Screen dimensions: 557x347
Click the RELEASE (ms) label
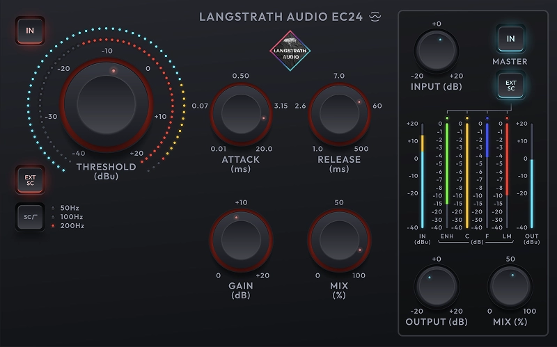(x=339, y=164)
